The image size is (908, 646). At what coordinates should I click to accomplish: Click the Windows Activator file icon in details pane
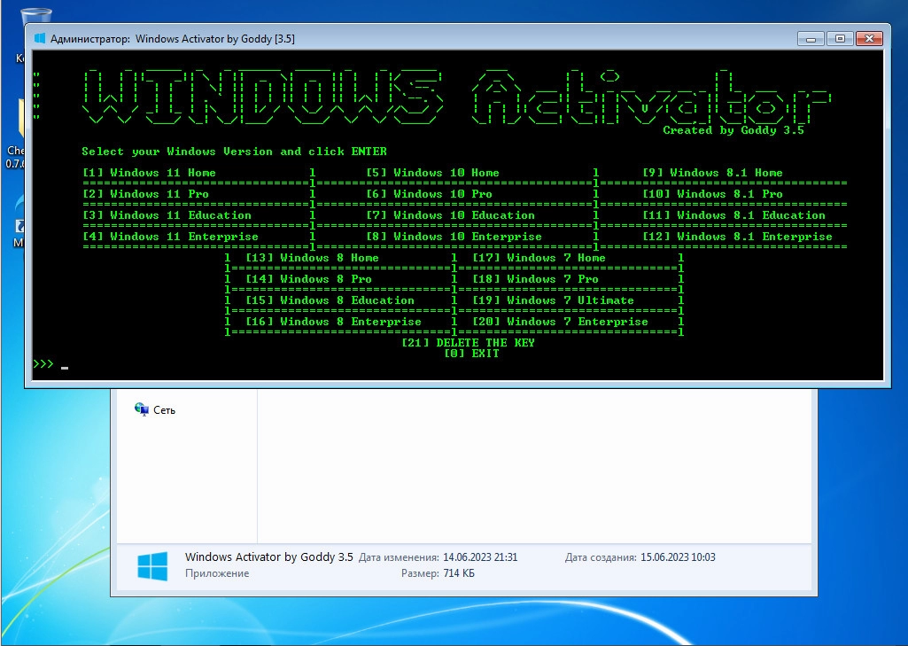pos(153,565)
